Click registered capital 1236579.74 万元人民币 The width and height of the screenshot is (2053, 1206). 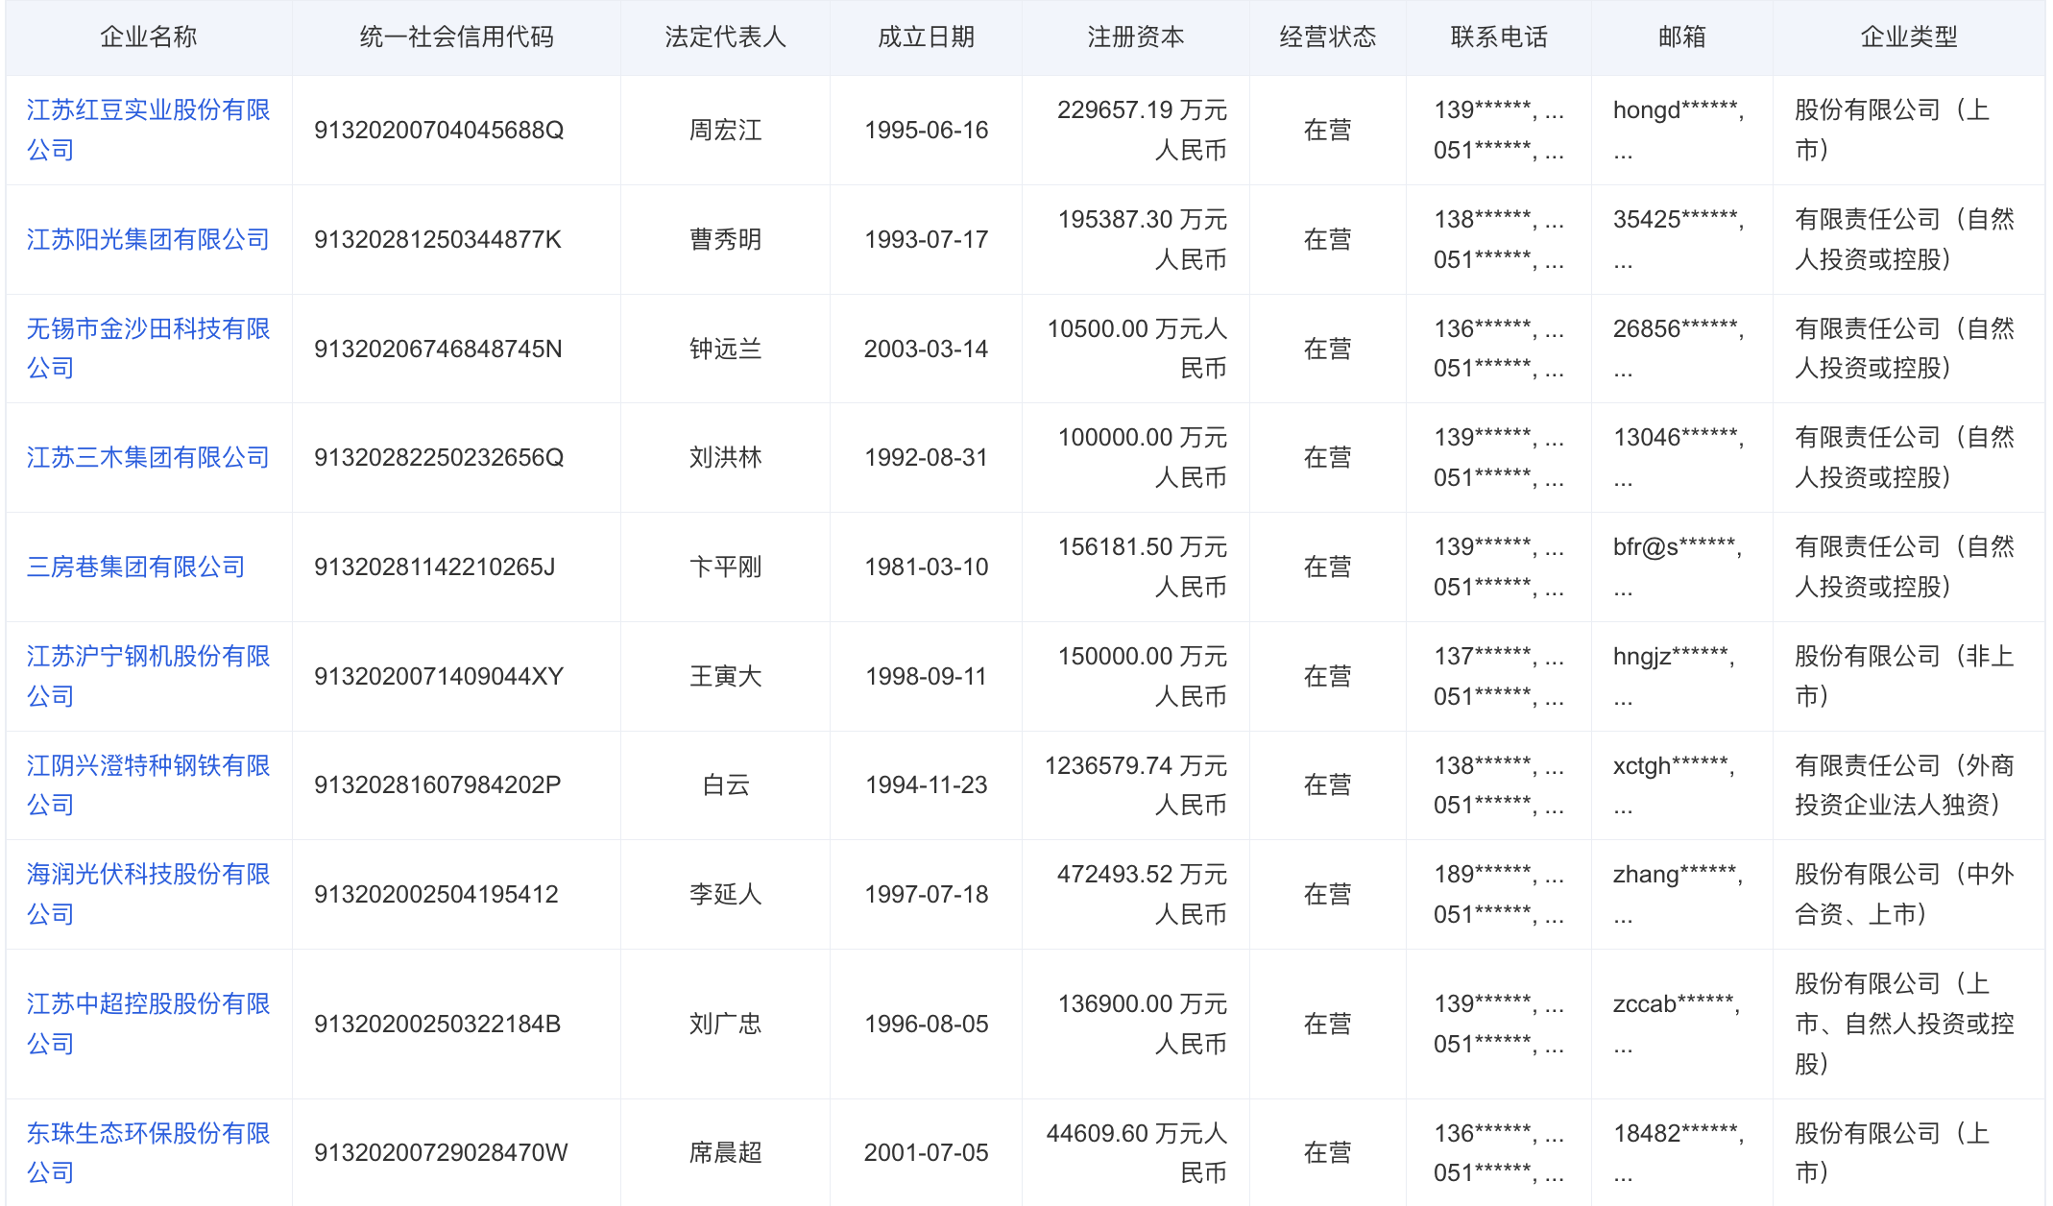(1136, 785)
